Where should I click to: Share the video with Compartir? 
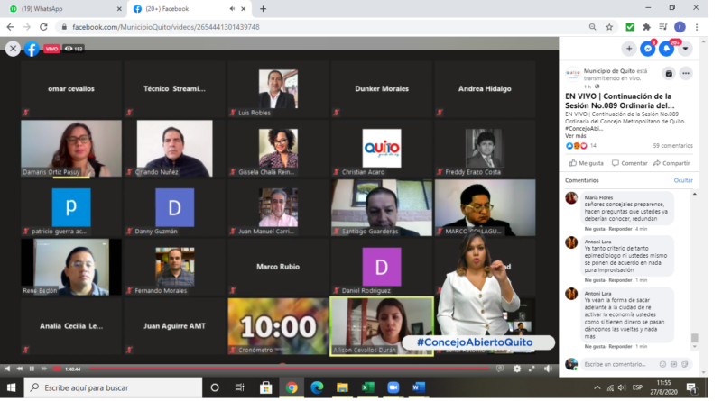coord(671,163)
